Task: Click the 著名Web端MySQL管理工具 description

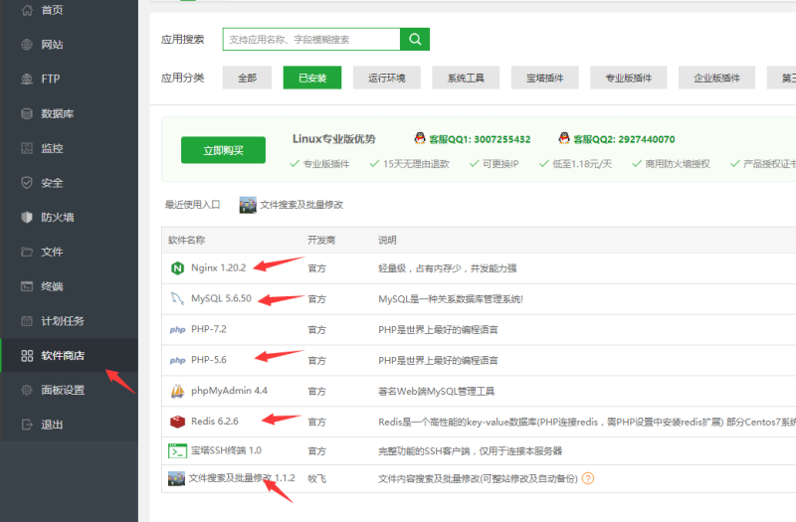Action: tap(436, 391)
